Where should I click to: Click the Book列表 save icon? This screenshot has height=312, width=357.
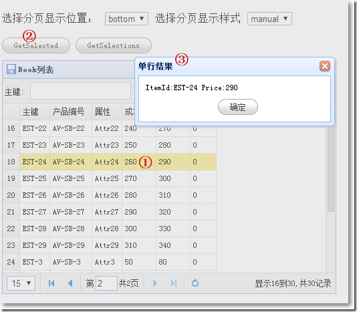pyautogui.click(x=11, y=69)
